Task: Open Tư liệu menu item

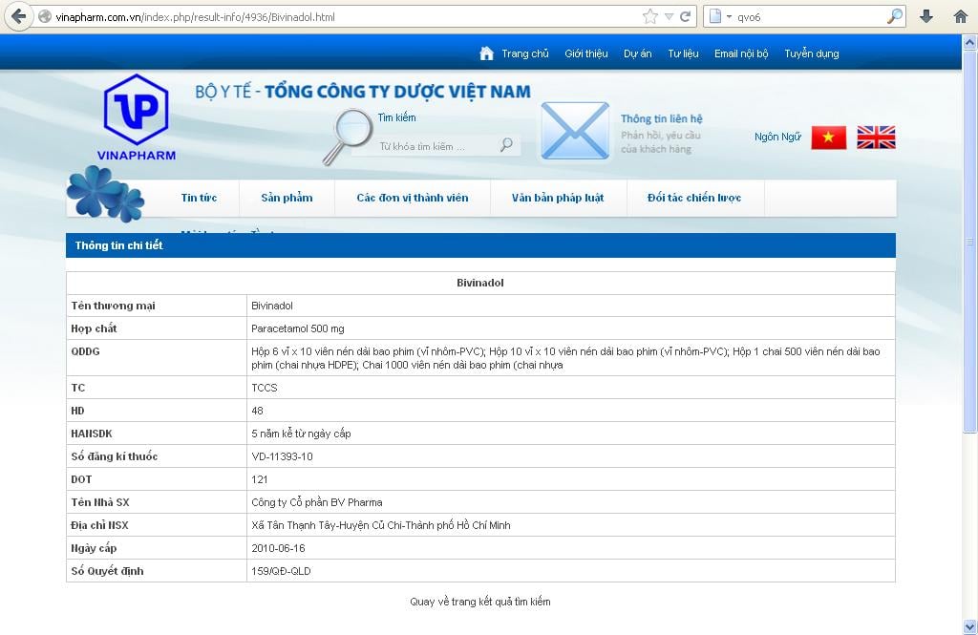Action: 683,53
